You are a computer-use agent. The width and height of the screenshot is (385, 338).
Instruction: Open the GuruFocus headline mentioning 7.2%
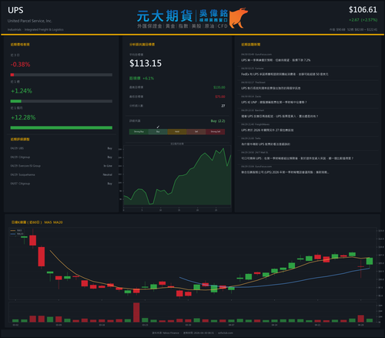coord(276,60)
